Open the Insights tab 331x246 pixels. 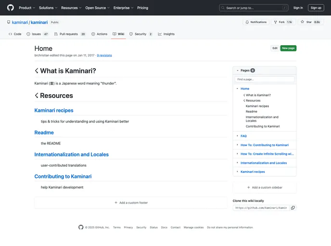tap(166, 34)
